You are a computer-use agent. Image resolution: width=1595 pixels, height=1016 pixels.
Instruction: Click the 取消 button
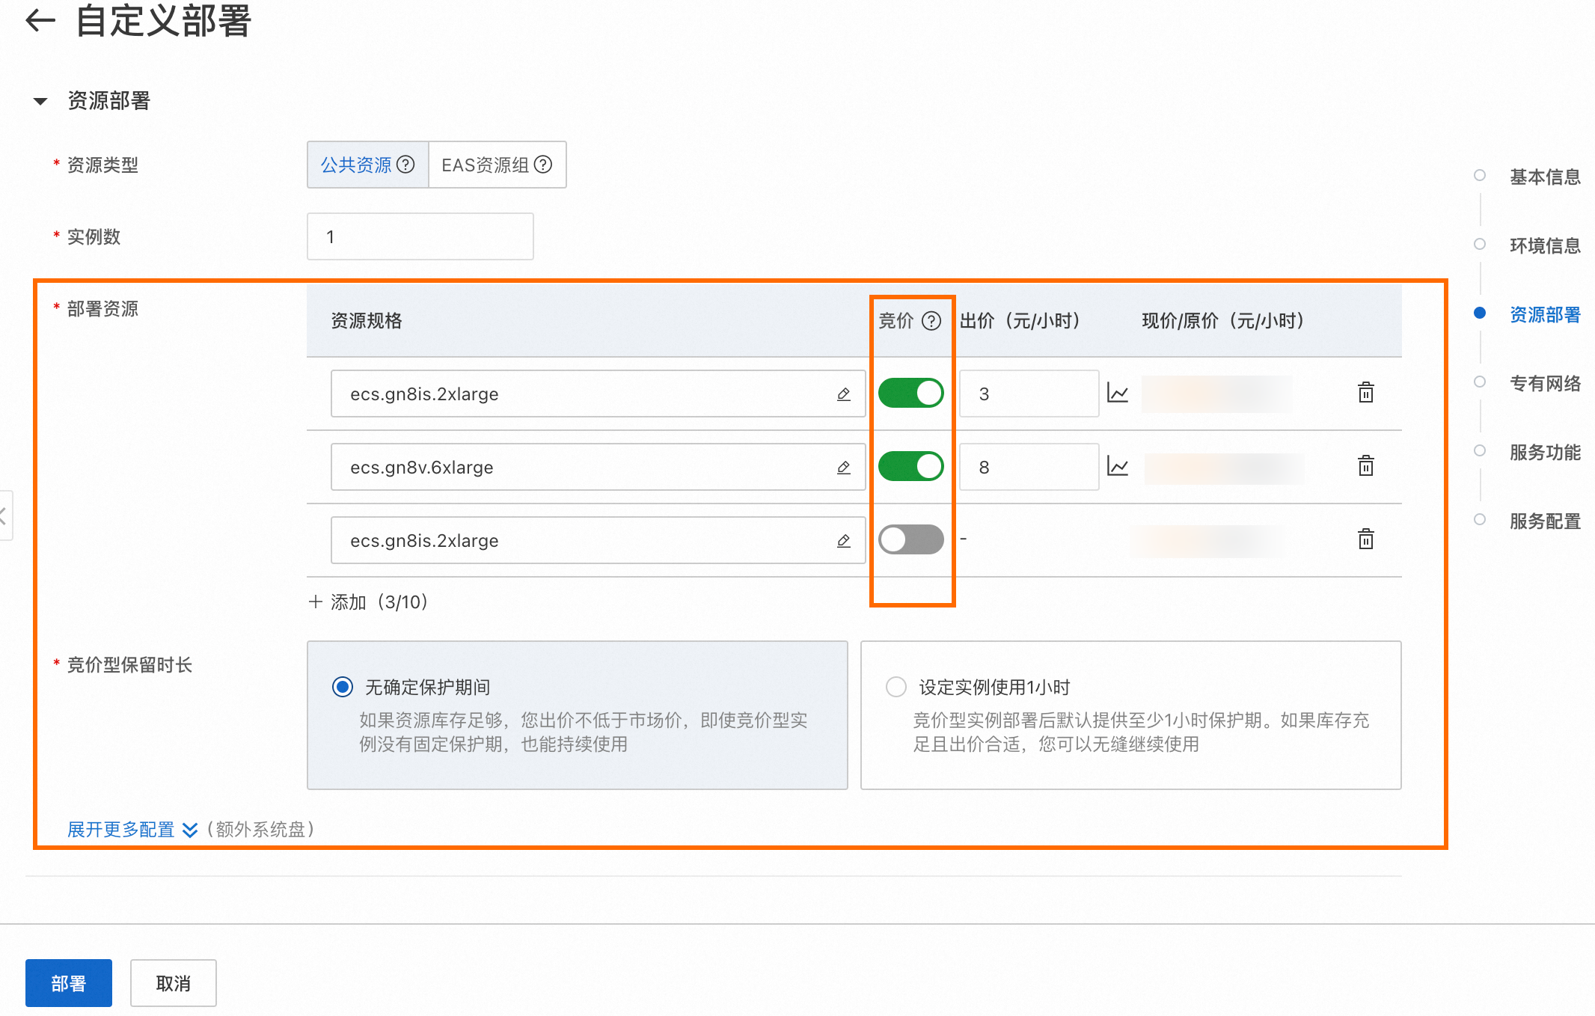click(x=174, y=983)
